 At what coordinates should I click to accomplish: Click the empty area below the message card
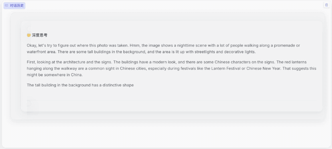click(x=166, y=135)
